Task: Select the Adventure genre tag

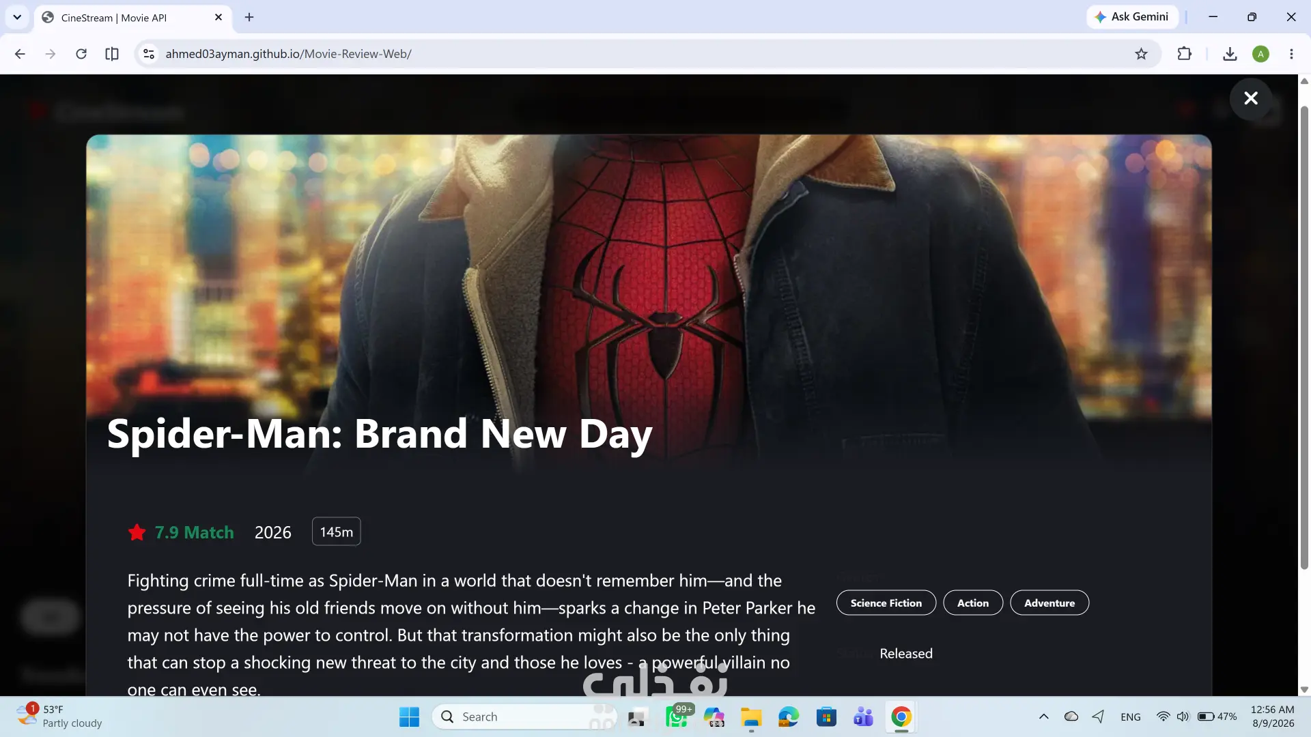Action: pos(1049,603)
